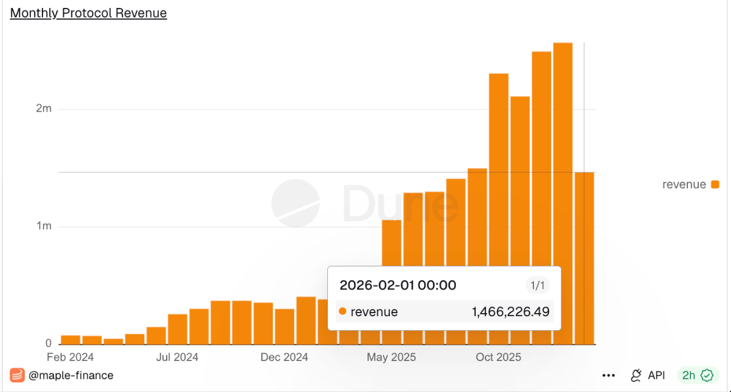The width and height of the screenshot is (731, 392).
Task: Click the maple-finance orange avatar icon
Action: (17, 375)
